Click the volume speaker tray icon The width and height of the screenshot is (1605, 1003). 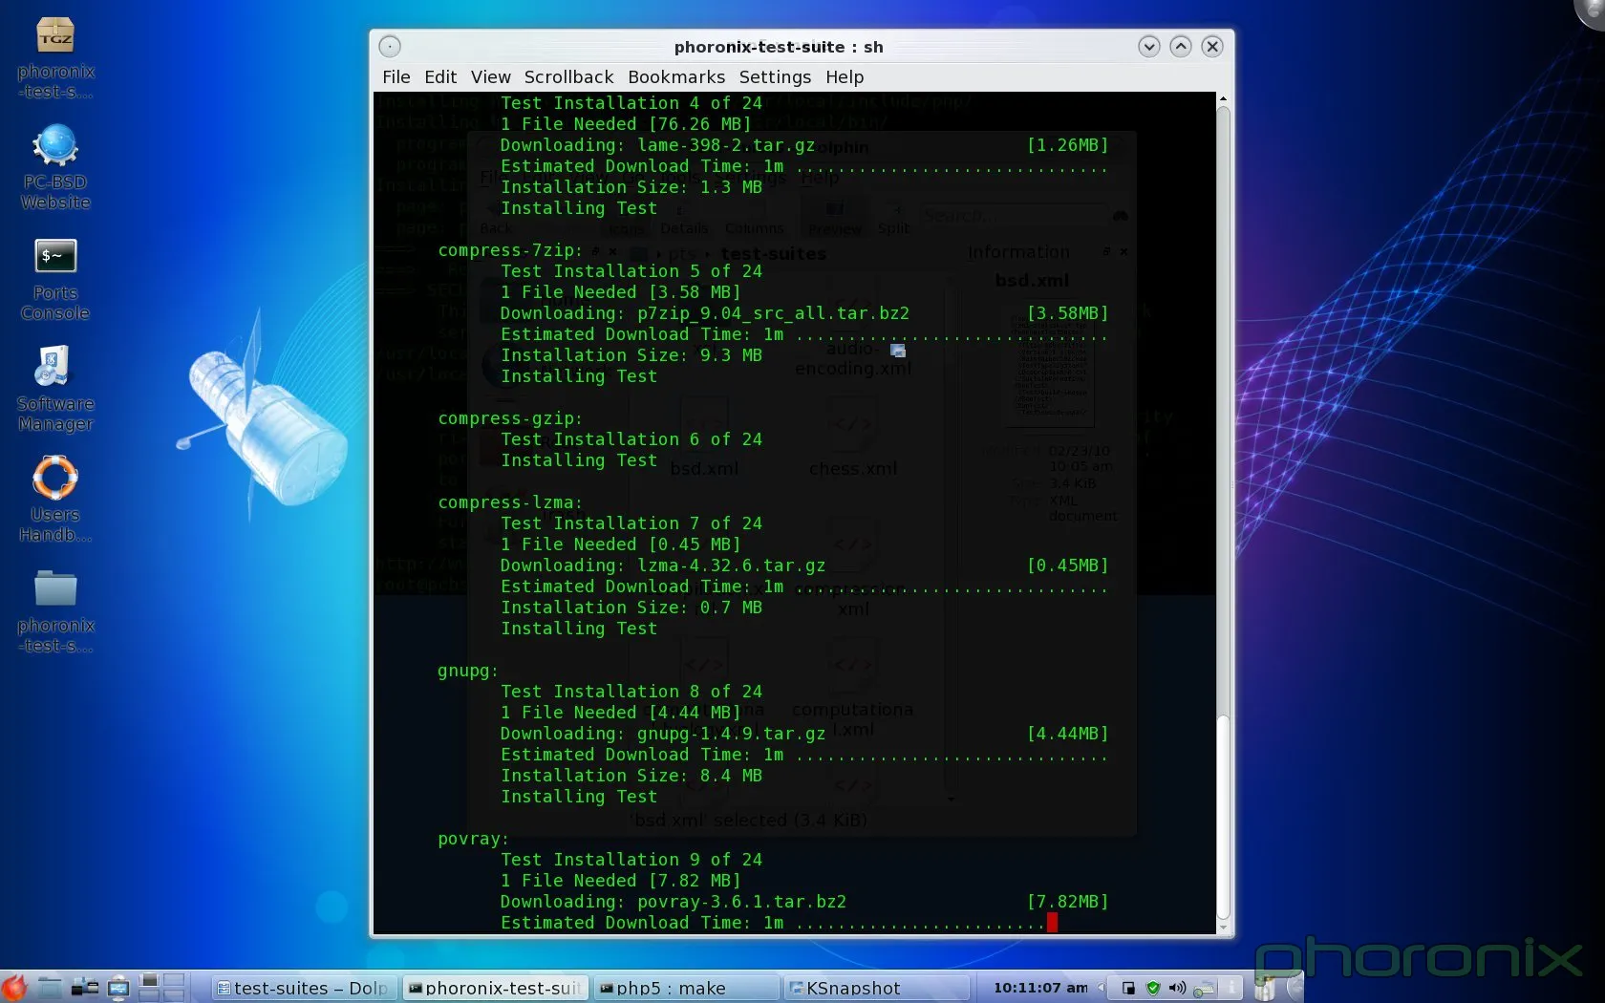[x=1177, y=988]
